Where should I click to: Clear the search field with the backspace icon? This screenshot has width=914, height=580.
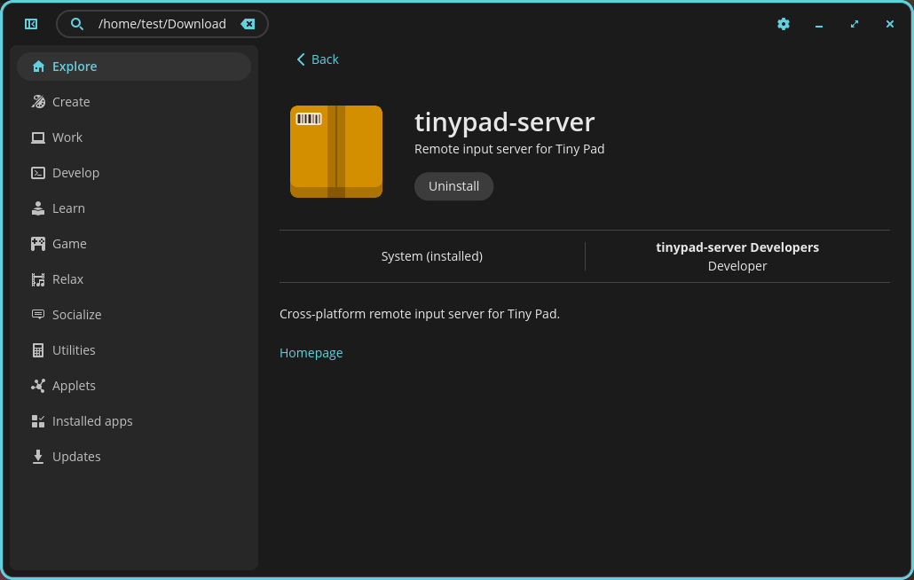point(248,24)
